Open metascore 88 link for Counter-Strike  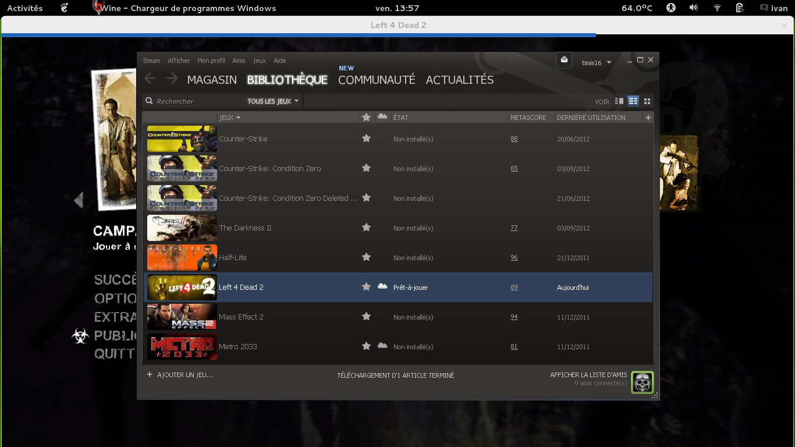point(514,139)
